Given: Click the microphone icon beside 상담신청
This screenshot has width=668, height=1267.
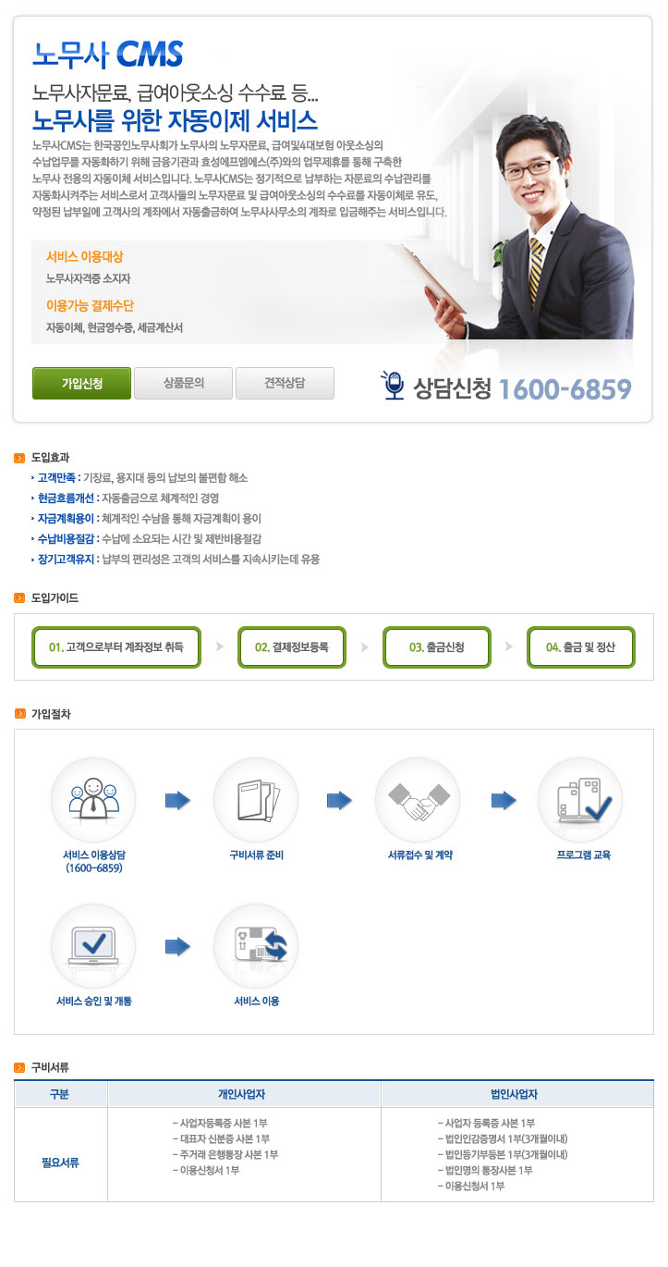Looking at the screenshot, I should (x=394, y=387).
